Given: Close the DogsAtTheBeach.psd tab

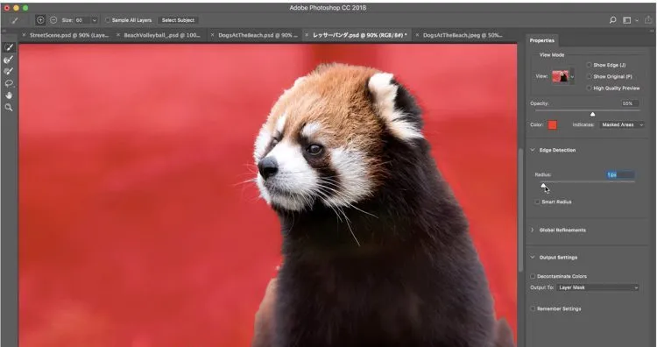Looking at the screenshot, I should [213, 35].
